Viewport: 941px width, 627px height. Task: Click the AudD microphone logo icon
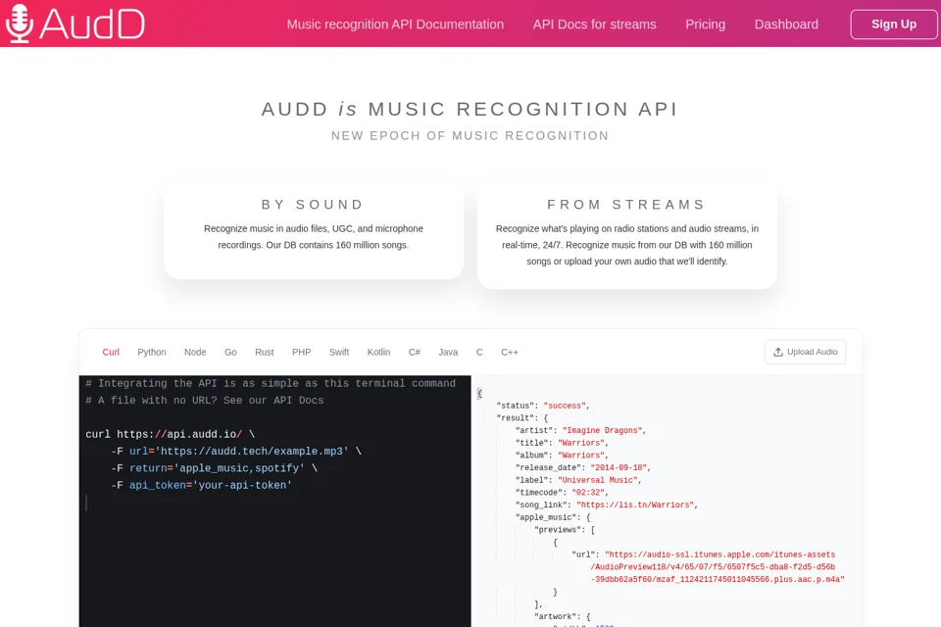(x=20, y=24)
